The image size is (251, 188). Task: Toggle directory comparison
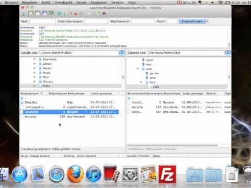click(94, 14)
